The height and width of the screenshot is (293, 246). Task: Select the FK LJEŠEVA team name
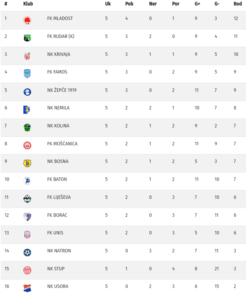click(59, 197)
